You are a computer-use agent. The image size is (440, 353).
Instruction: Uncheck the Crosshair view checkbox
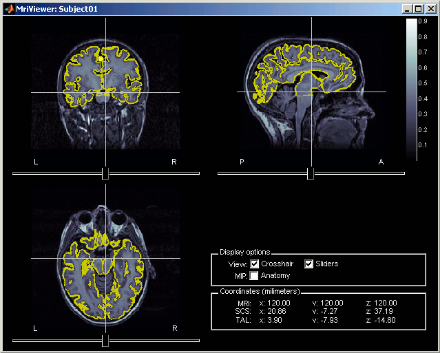point(255,264)
